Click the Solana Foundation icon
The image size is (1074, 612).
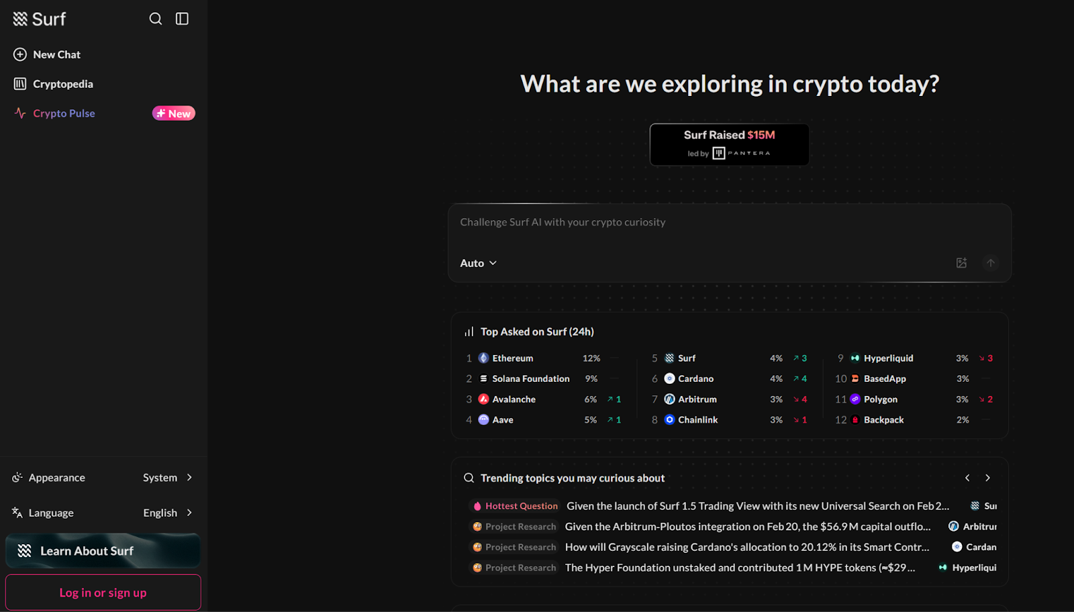point(483,379)
